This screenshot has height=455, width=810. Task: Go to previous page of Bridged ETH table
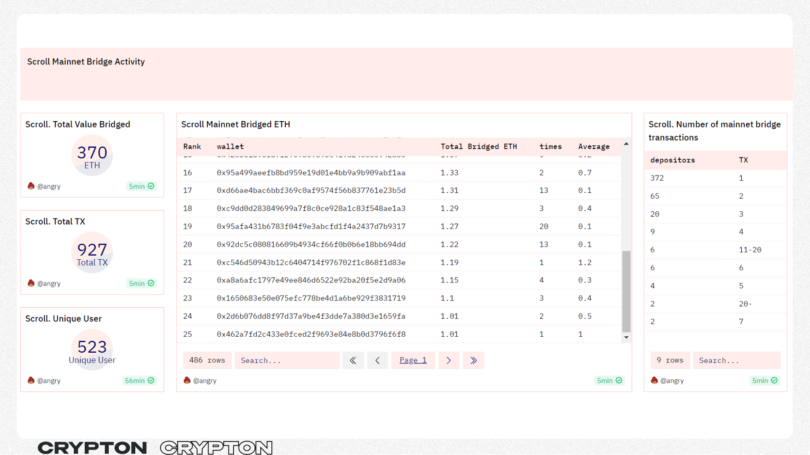point(378,360)
